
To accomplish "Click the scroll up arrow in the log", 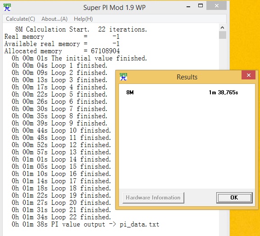I will click(222, 28).
